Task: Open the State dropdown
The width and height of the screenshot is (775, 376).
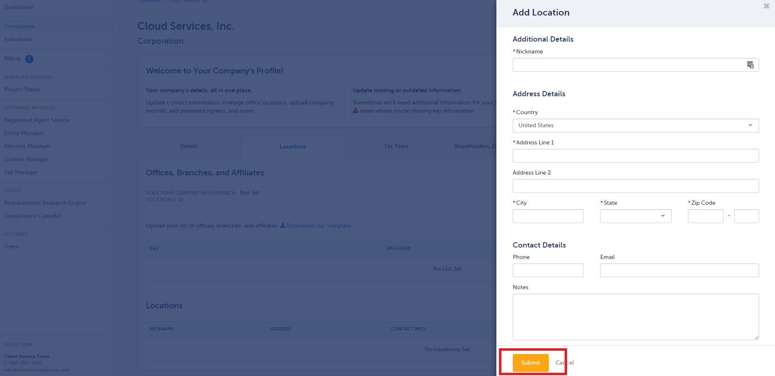Action: pyautogui.click(x=636, y=216)
